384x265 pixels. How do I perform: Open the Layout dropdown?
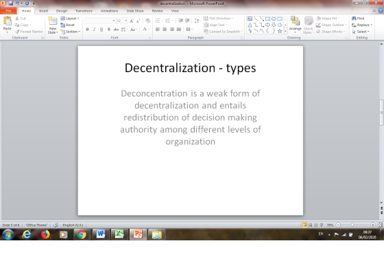click(70, 19)
